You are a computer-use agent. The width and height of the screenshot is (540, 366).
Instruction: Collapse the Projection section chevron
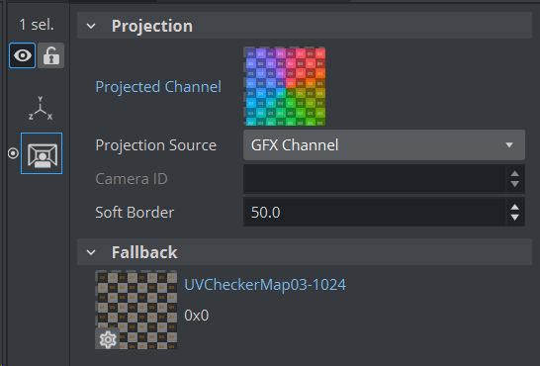point(91,26)
